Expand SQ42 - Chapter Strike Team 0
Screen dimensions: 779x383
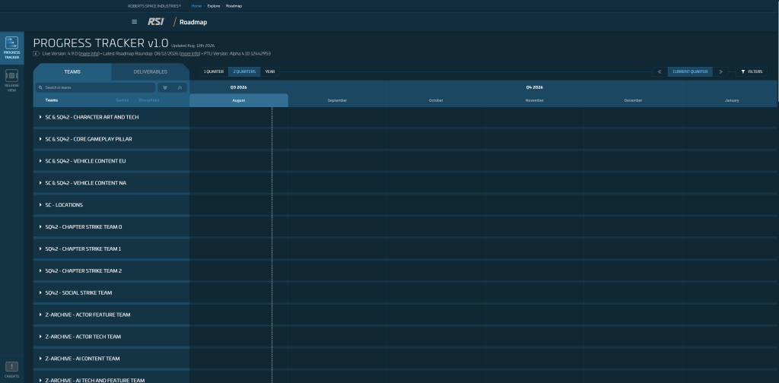[111, 227]
